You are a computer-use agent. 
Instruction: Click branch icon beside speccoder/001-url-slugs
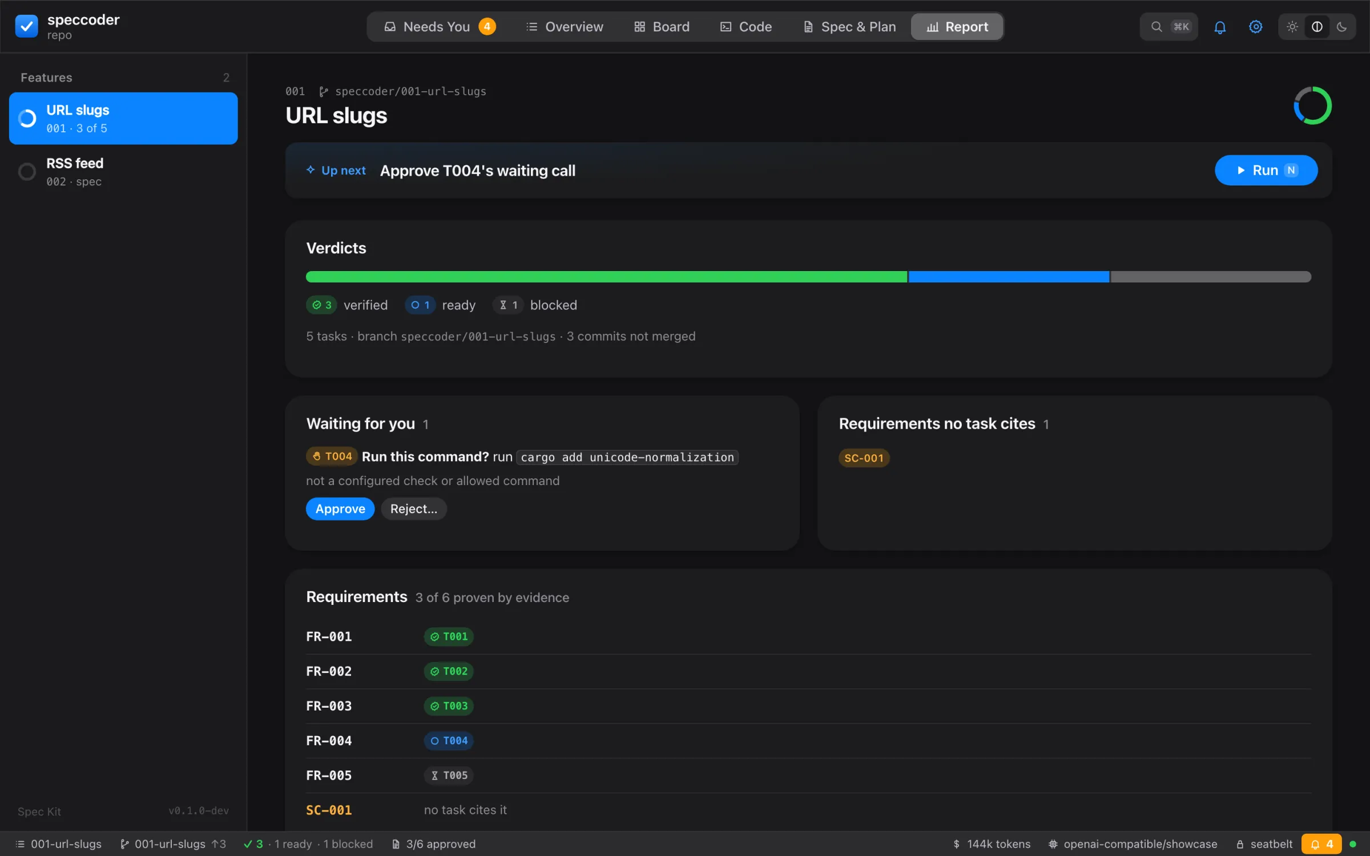pos(324,92)
